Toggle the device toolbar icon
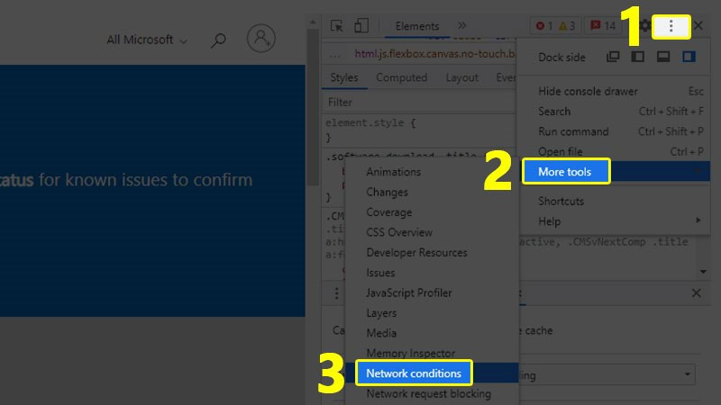Image resolution: width=721 pixels, height=405 pixels. pyautogui.click(x=361, y=26)
